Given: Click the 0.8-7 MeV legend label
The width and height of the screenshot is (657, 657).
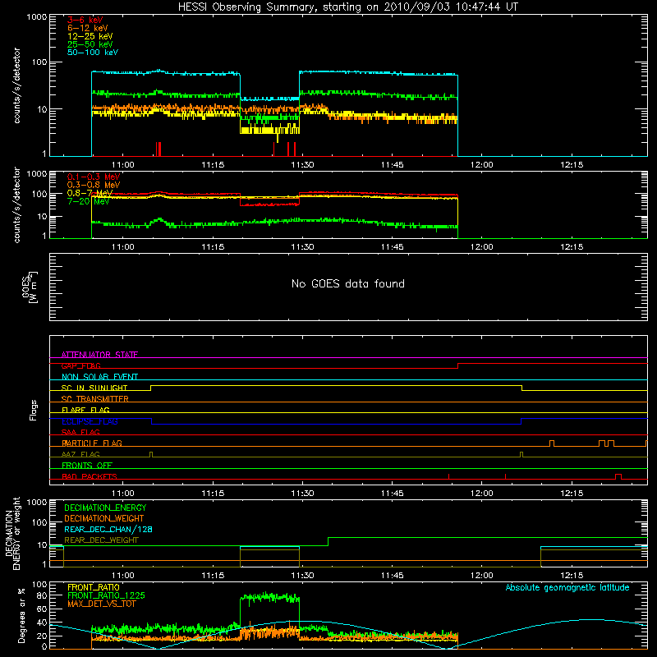Looking at the screenshot, I should [x=90, y=193].
